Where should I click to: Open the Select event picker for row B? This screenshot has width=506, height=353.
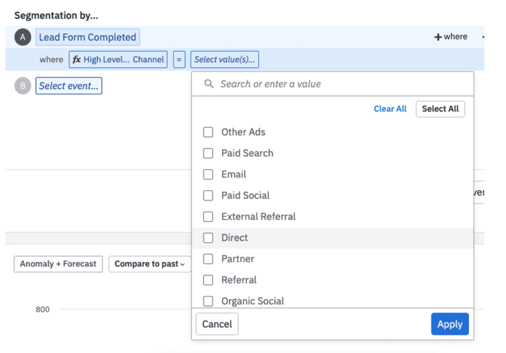69,86
